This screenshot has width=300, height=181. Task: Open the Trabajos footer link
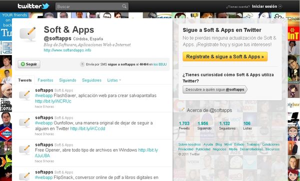pyautogui.click(x=253, y=144)
